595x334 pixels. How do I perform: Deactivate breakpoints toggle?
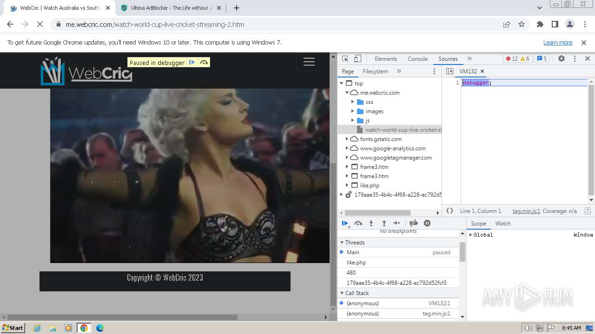[x=414, y=223]
